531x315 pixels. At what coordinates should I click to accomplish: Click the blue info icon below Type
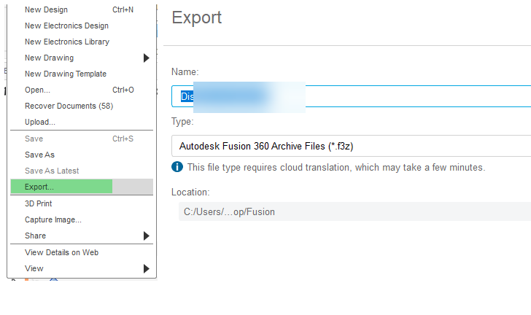177,167
